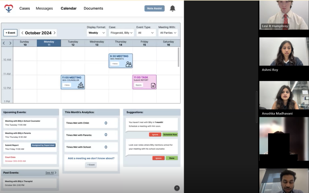Select the Friday 15 column header
Viewport: 309px width, 193px height.
[145, 43]
